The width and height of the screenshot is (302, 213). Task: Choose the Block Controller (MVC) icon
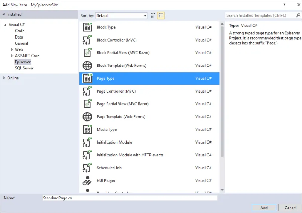pyautogui.click(x=87, y=40)
